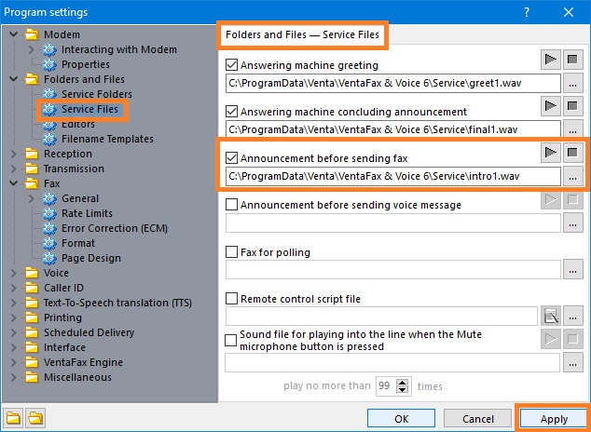The width and height of the screenshot is (591, 432).
Task: Check the Fax for polling option
Action: pyautogui.click(x=231, y=251)
